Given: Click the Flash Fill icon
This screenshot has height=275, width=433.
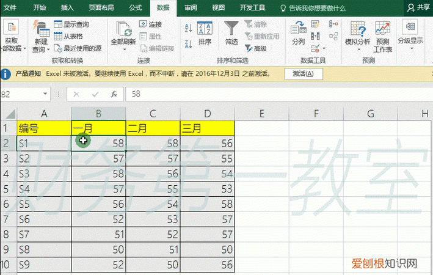Looking at the screenshot, I should (315, 24).
